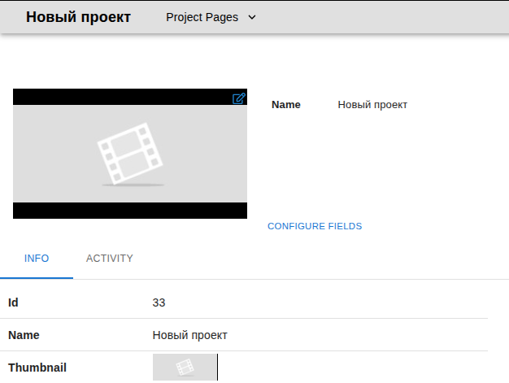Click the small film icon in Thumbnail row
This screenshot has height=383, width=509.
click(185, 368)
